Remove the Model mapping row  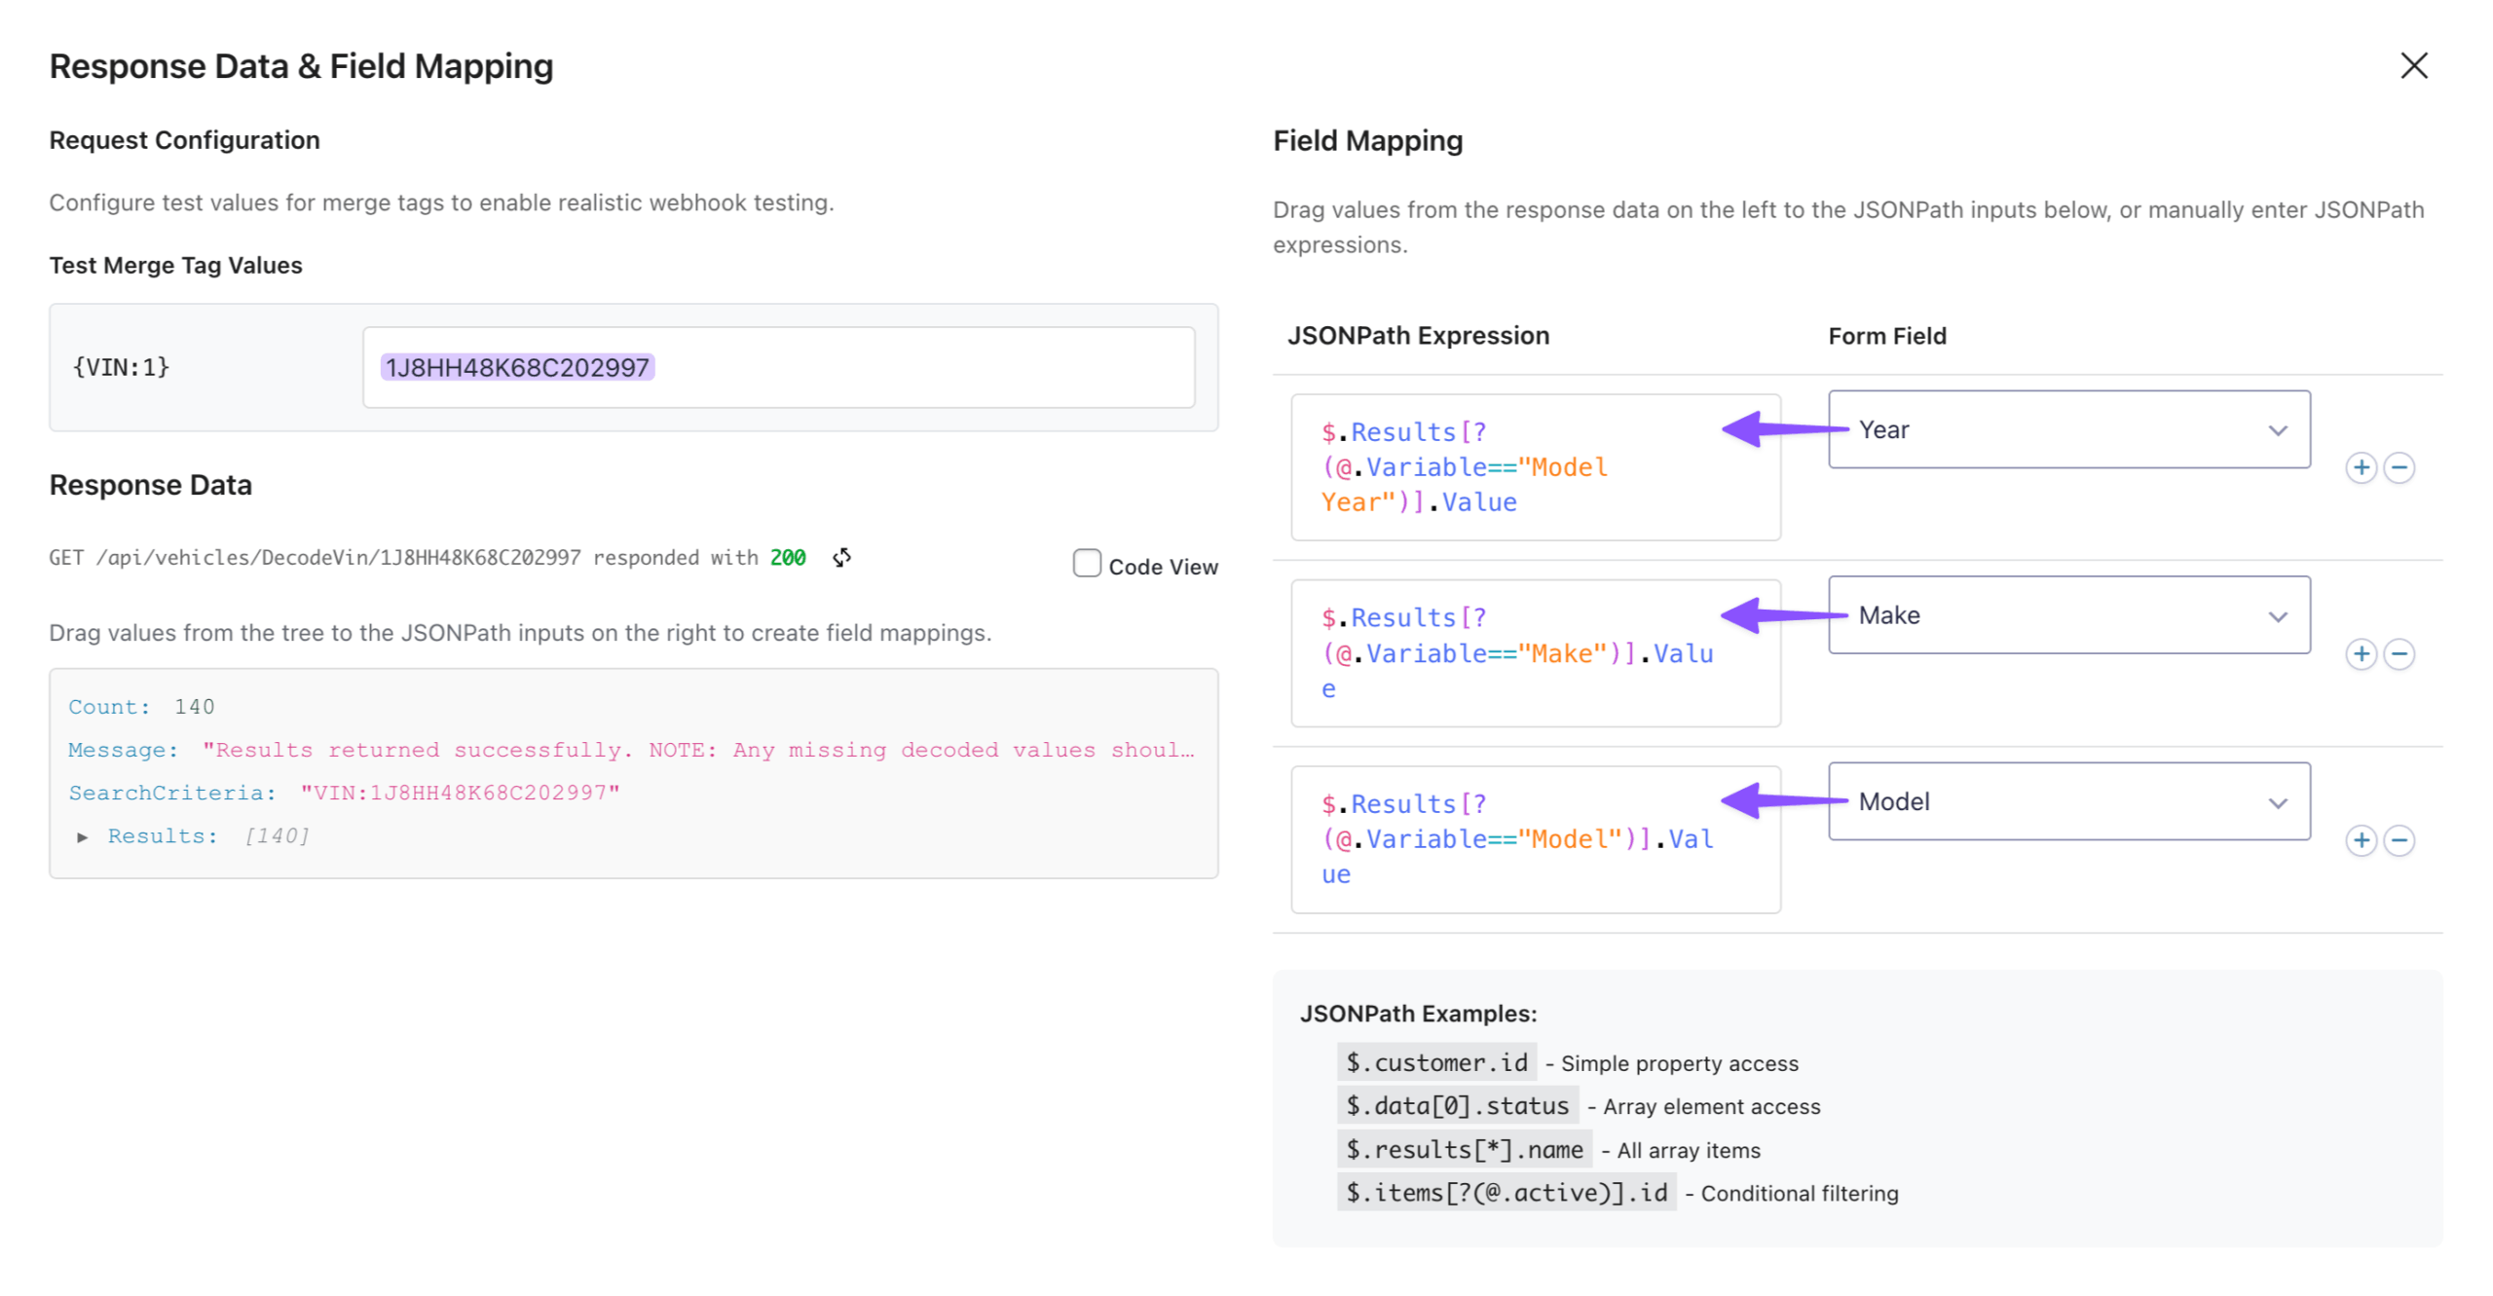[2399, 839]
